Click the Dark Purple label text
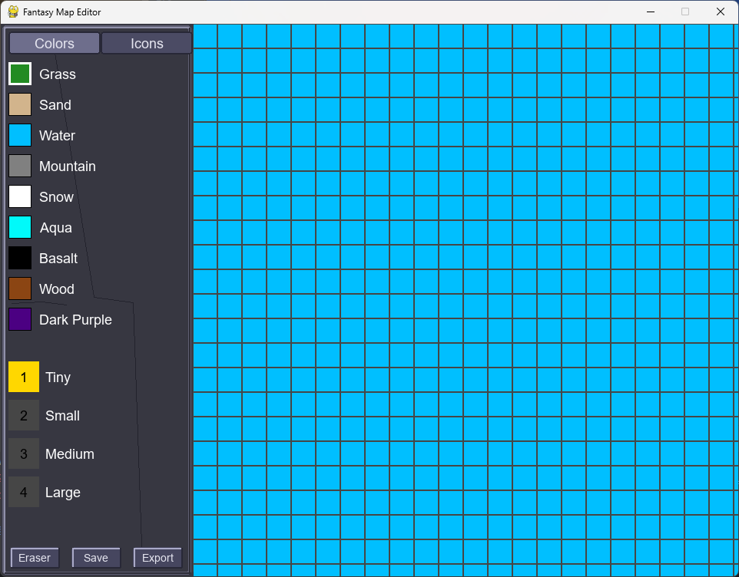This screenshot has width=739, height=577. click(x=75, y=319)
